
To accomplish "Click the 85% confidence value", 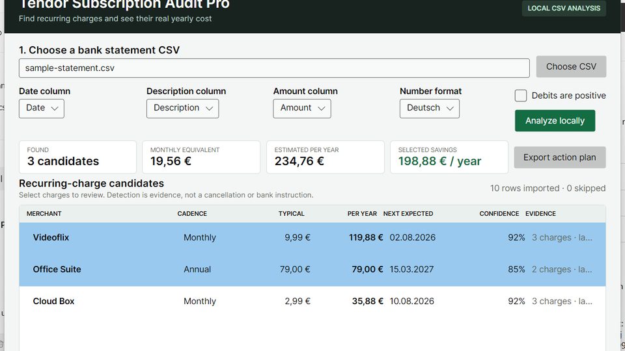I will [516, 269].
